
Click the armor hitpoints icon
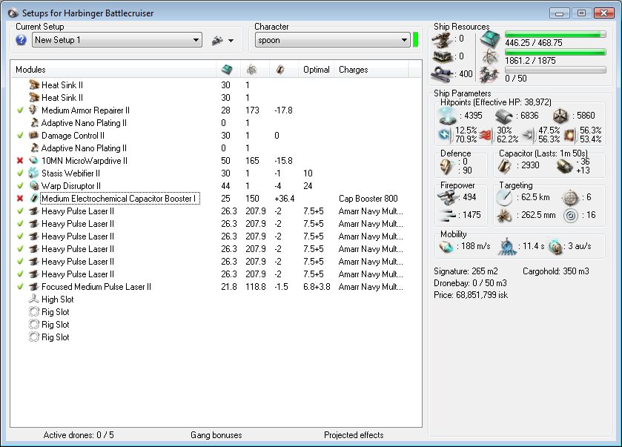[x=504, y=116]
